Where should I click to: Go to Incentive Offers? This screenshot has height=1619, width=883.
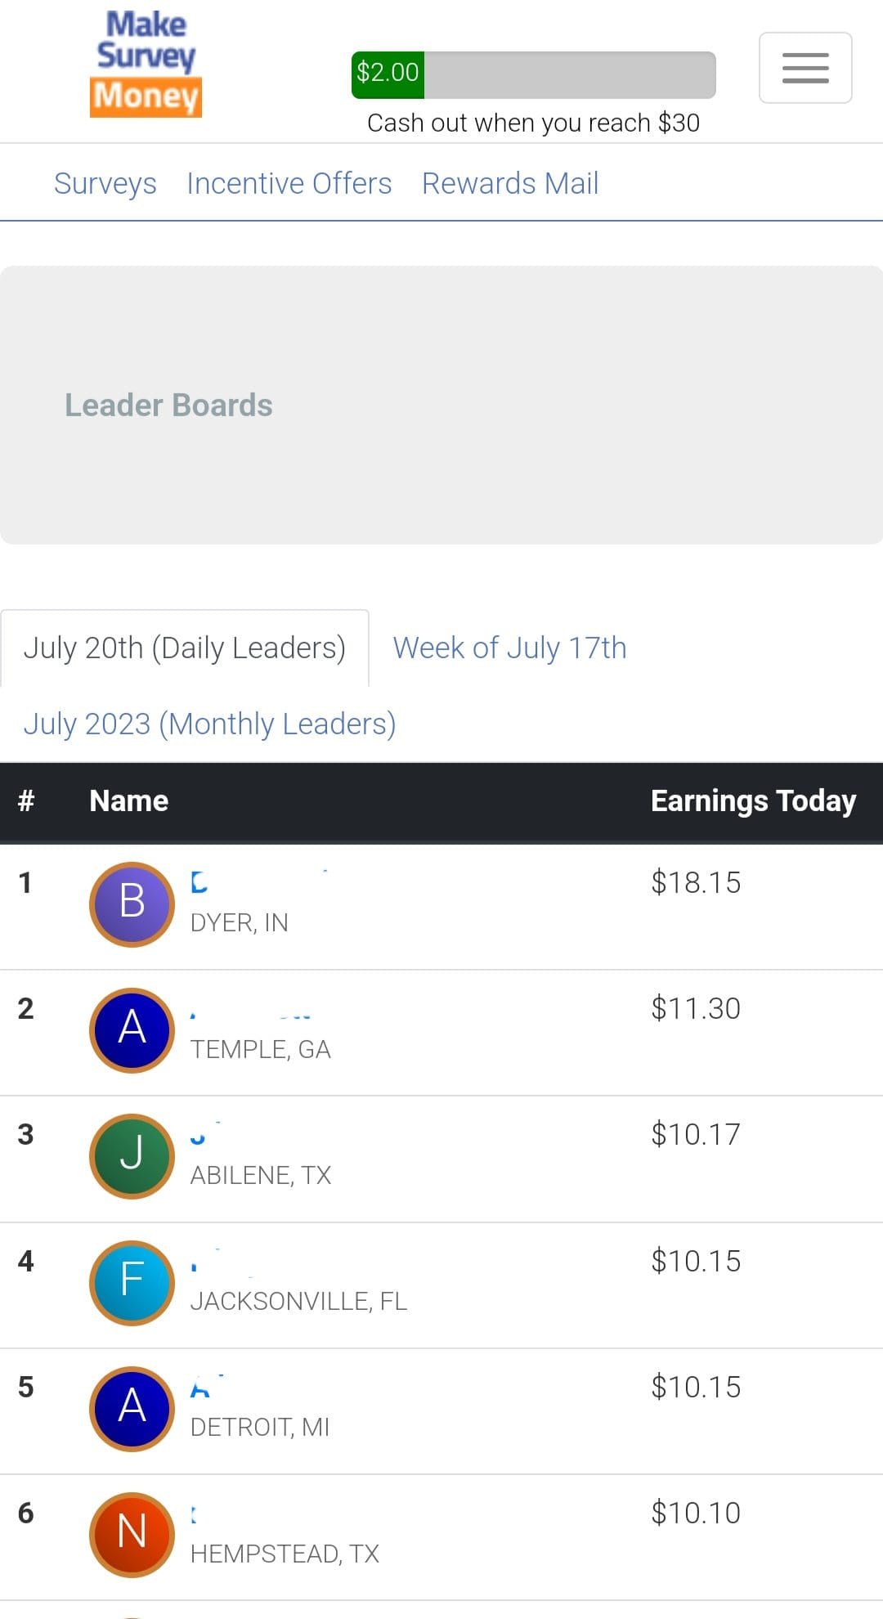pyautogui.click(x=289, y=183)
